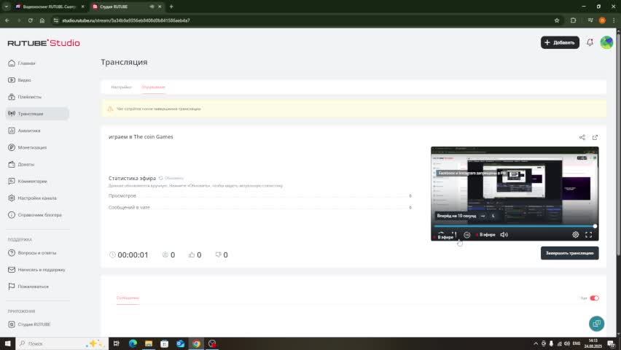
Task: Click the player progress bar handle
Action: click(x=595, y=226)
